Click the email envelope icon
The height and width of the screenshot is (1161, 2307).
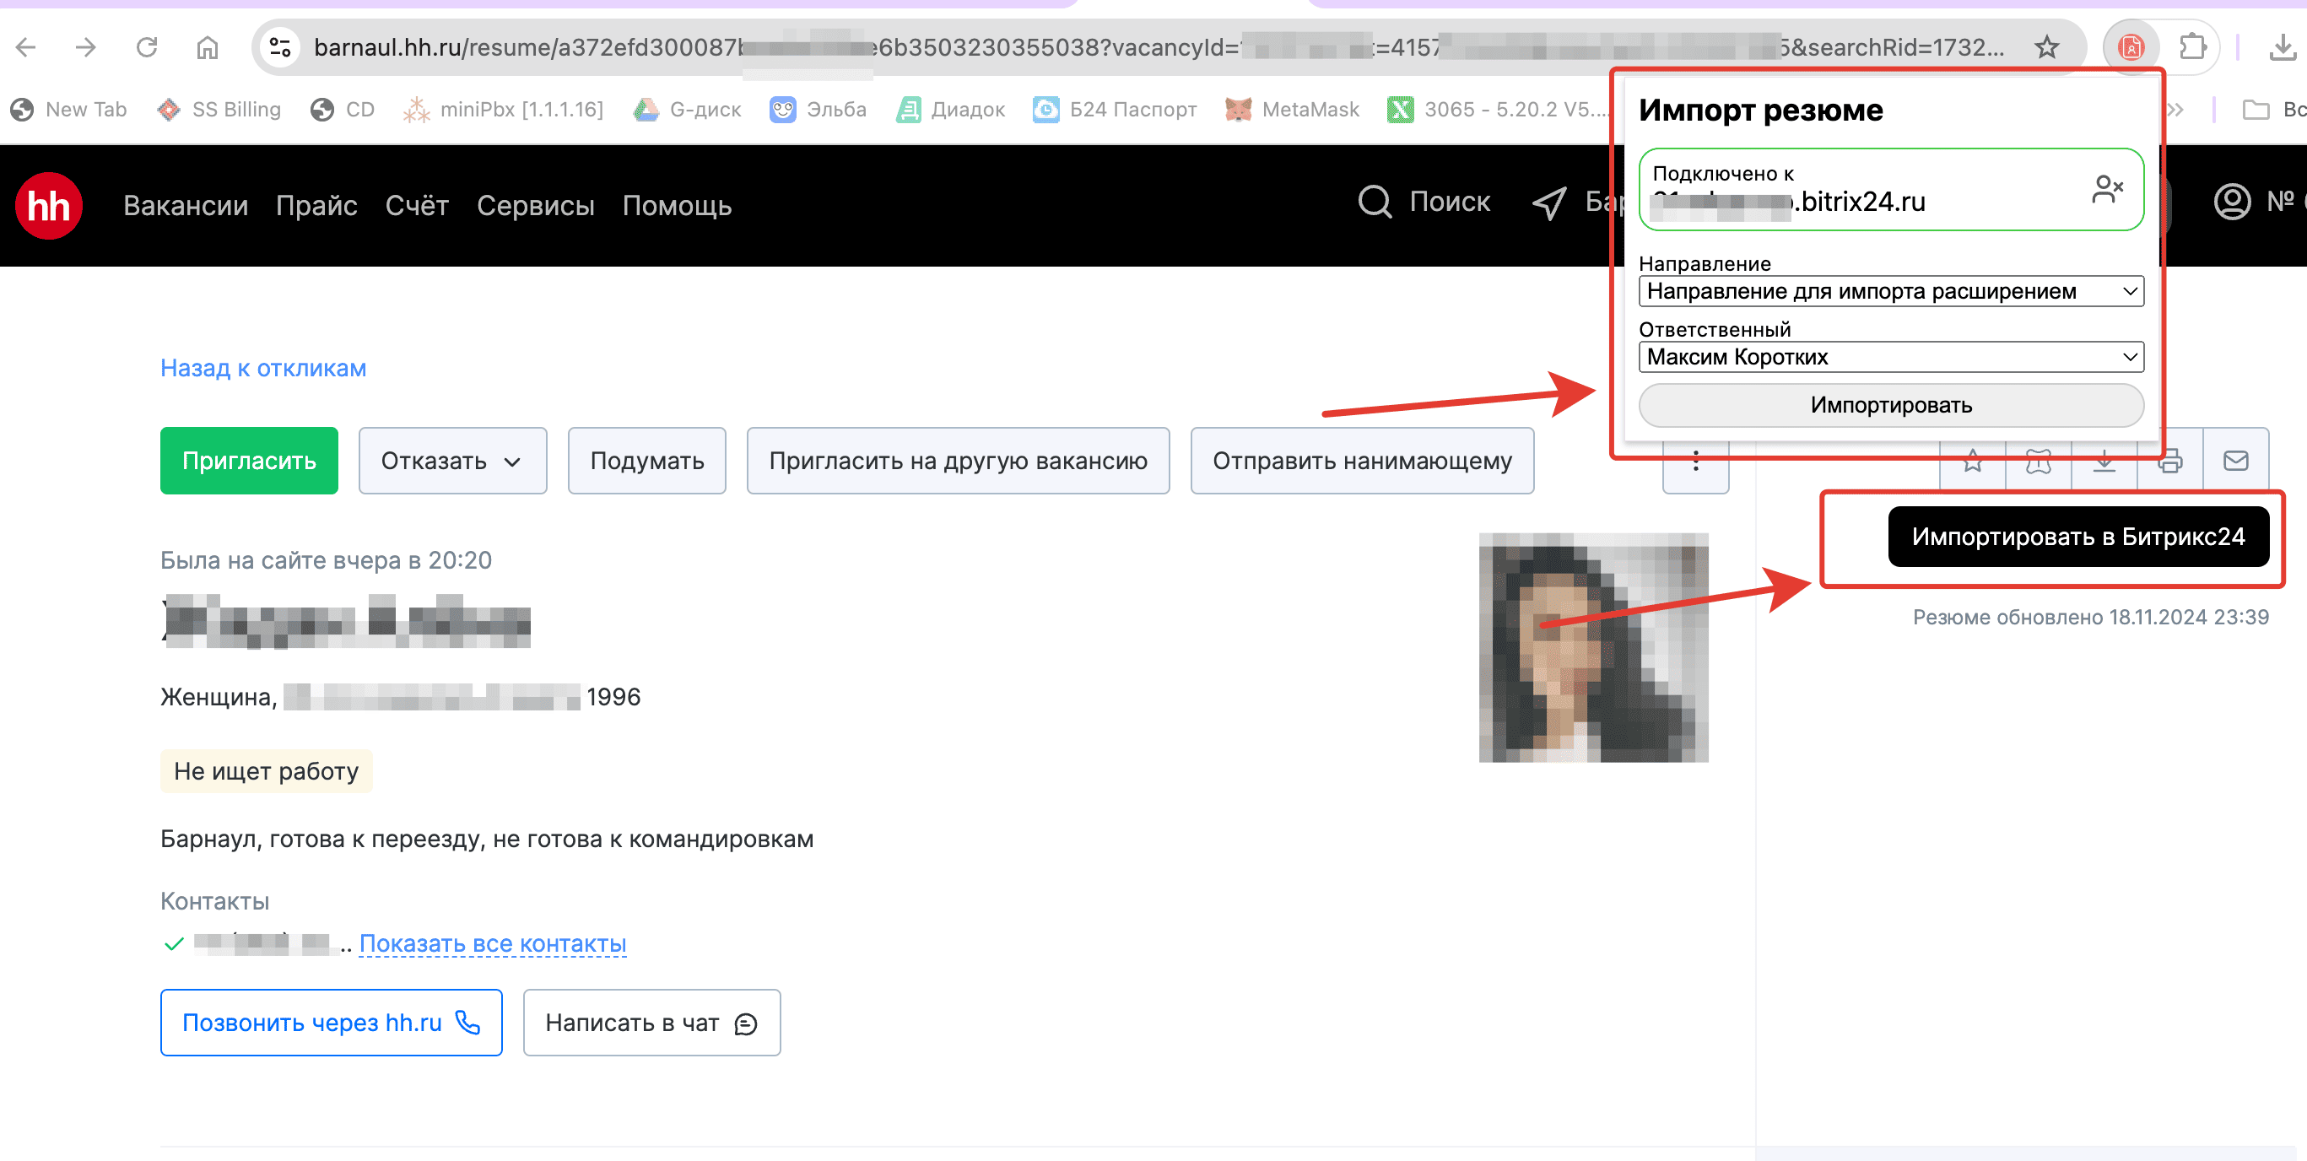[2235, 462]
